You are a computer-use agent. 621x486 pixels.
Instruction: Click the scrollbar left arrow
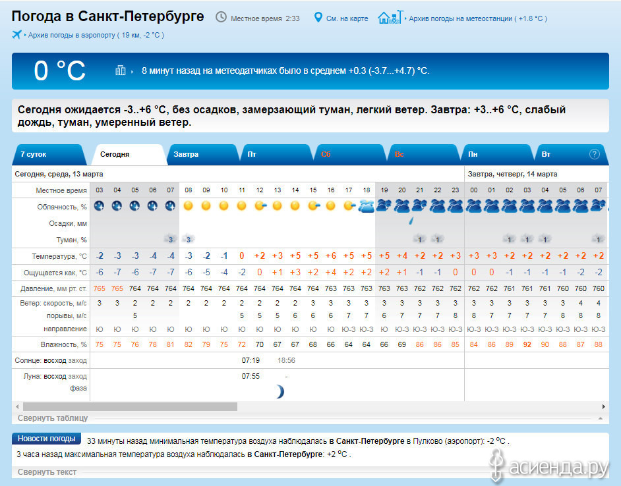[17, 406]
